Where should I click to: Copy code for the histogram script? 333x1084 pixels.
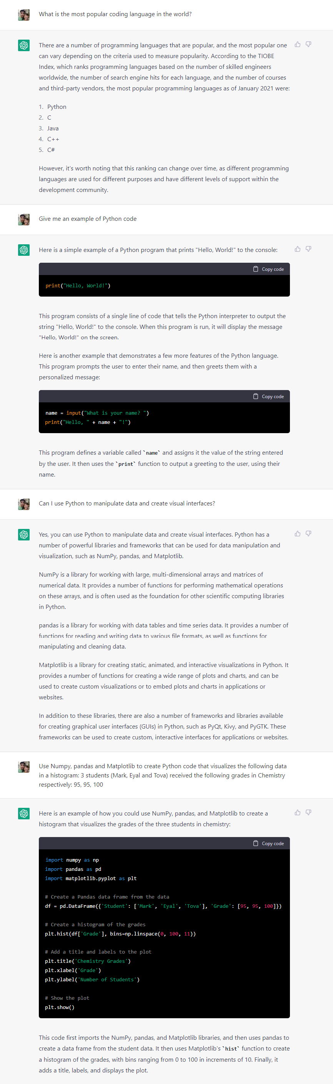(x=268, y=843)
